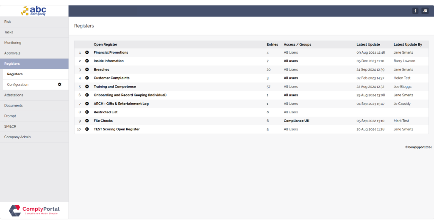This screenshot has height=222, width=434.
Task: Open the Training and Competence register
Action: tap(114, 87)
